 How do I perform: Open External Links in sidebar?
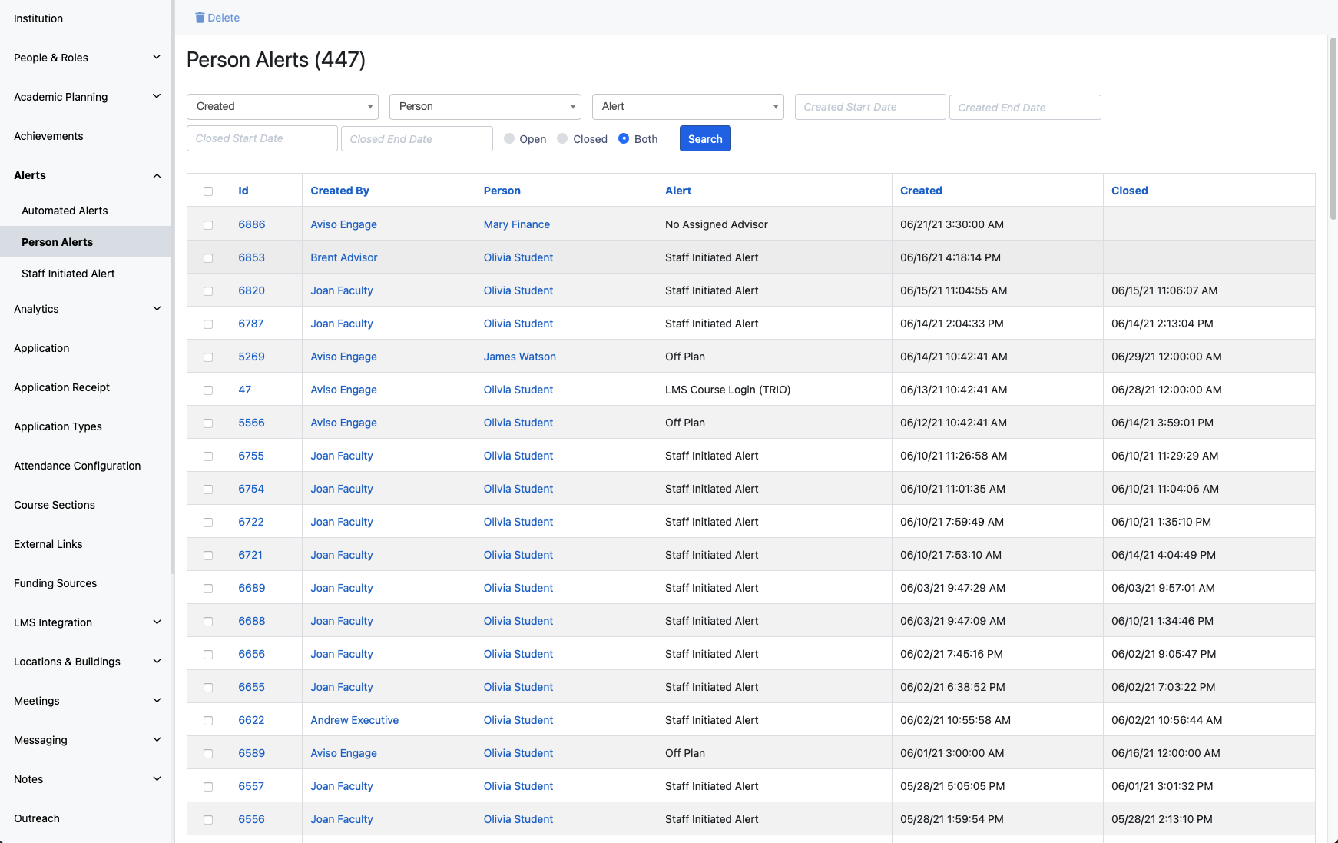coord(48,544)
